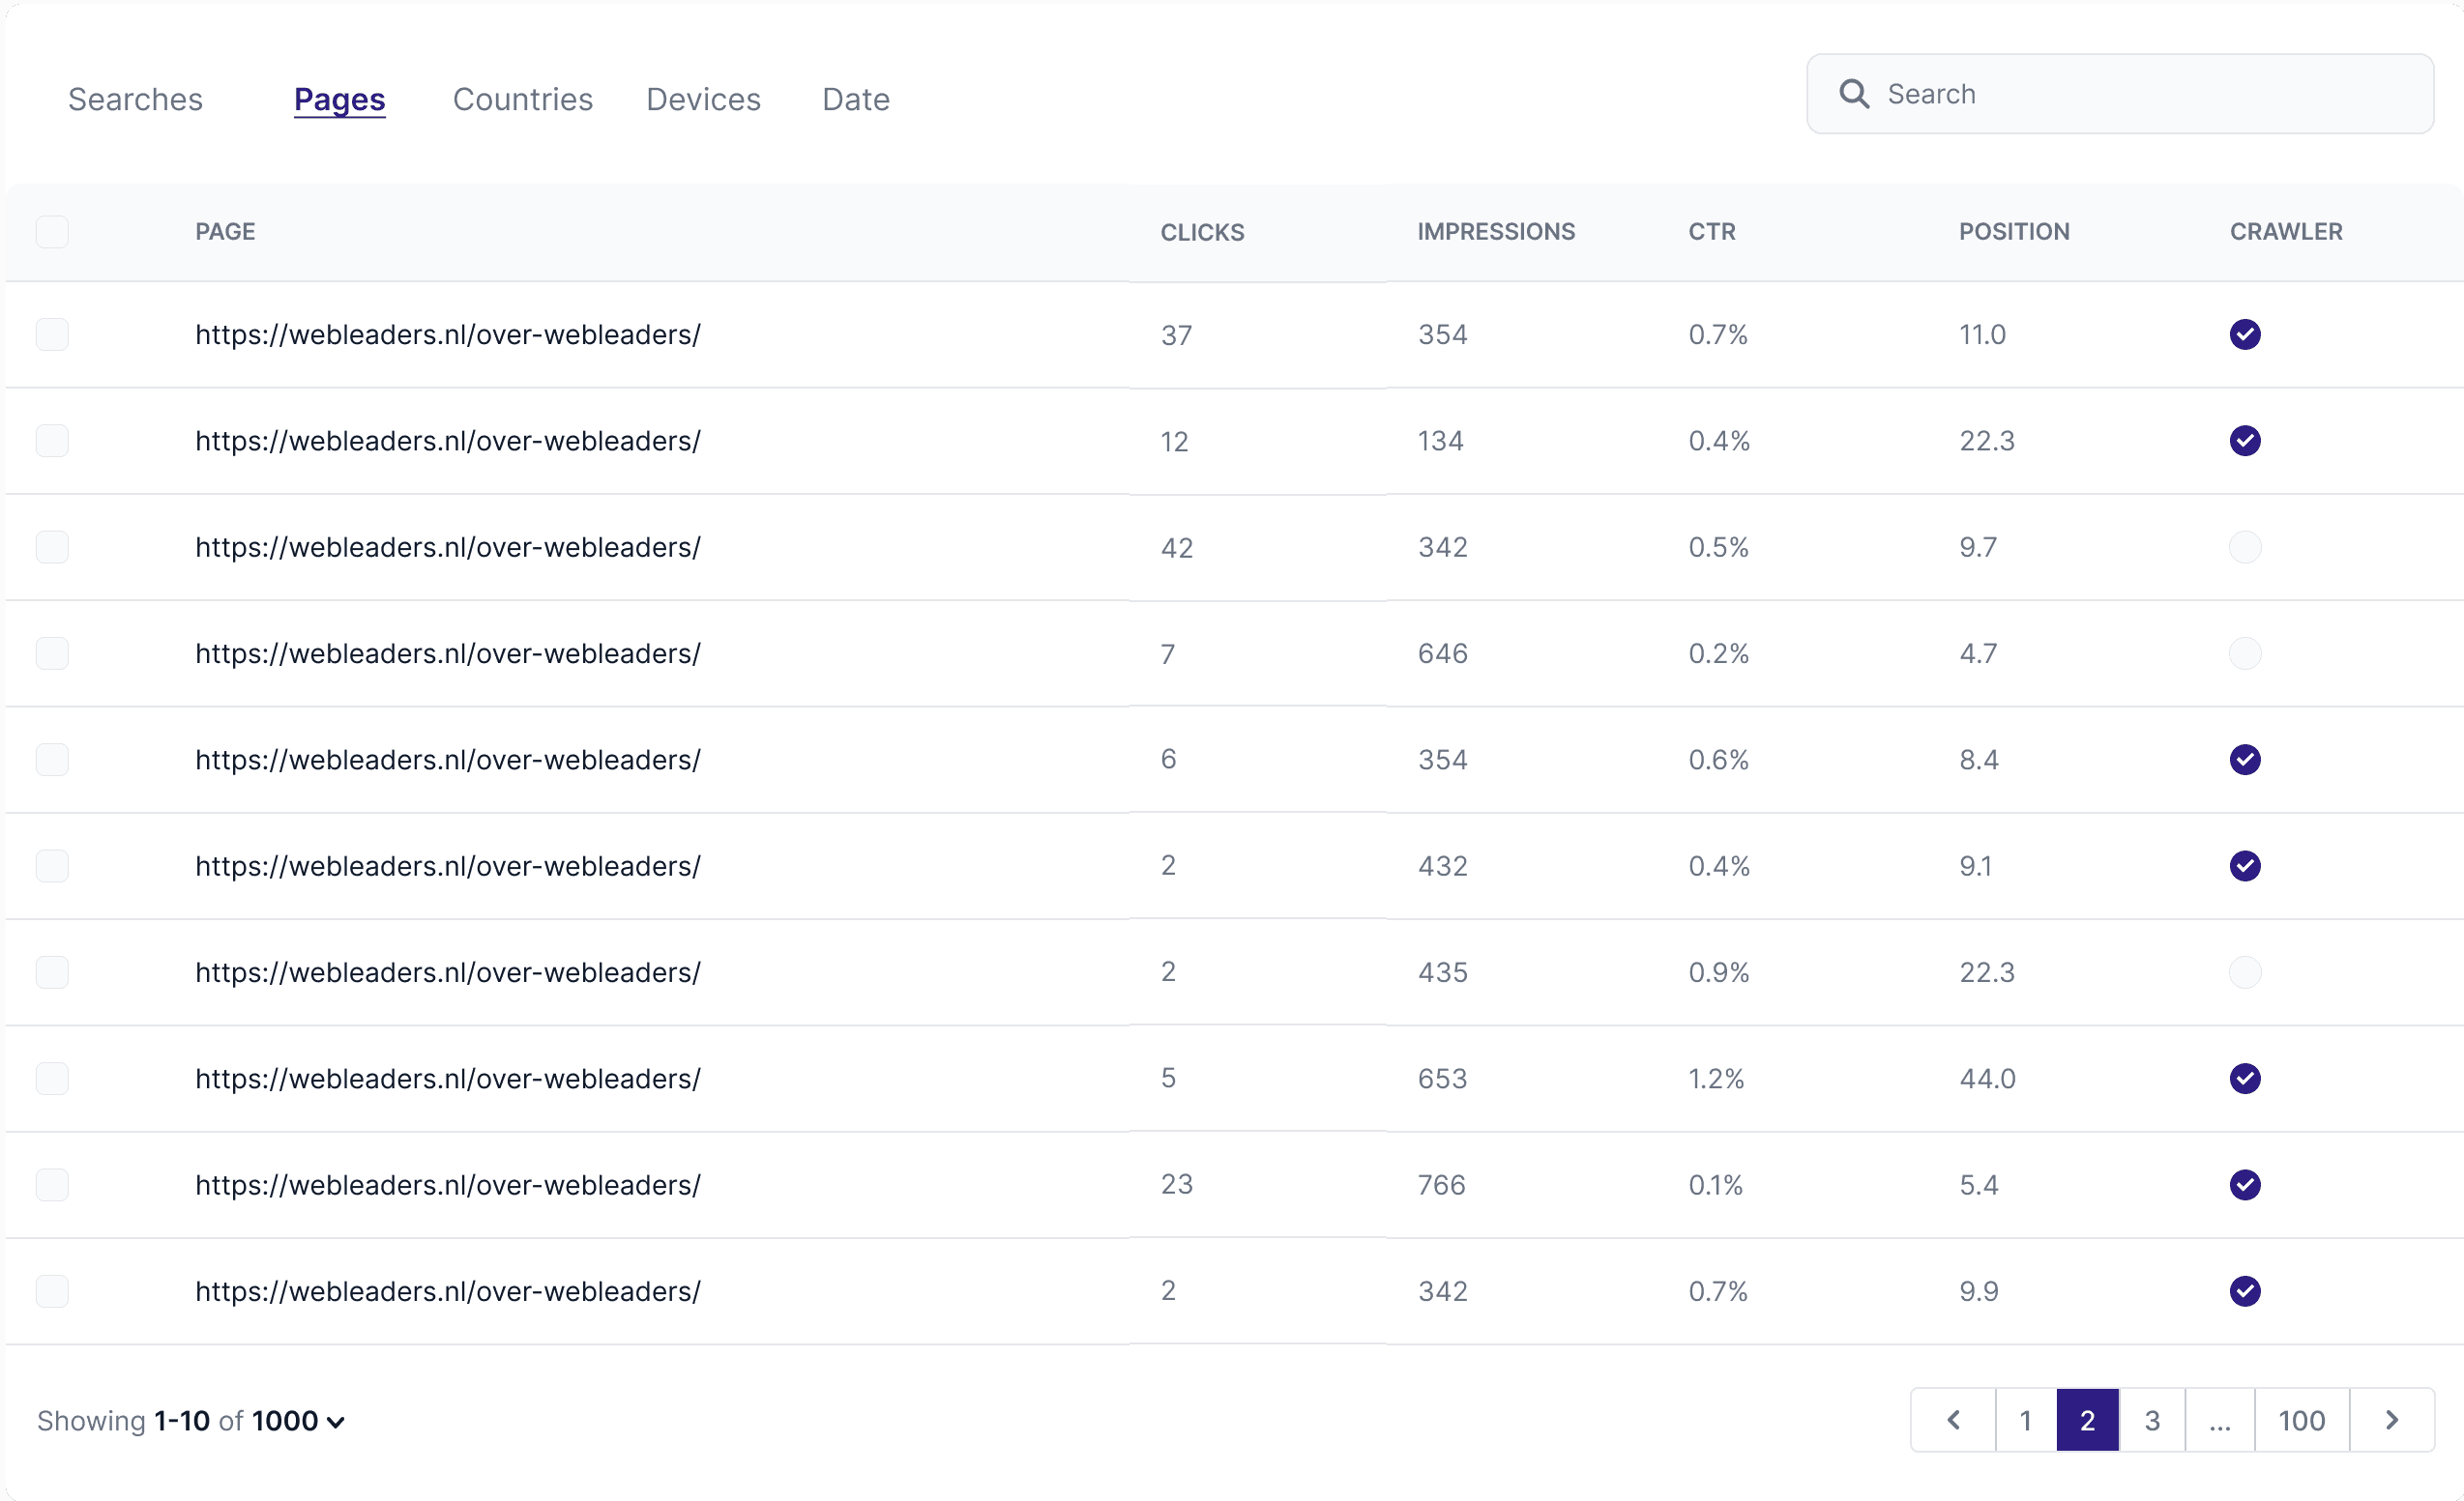Screen dimensions: 2464x1501
Task: Switch to the Devices tab
Action: pyautogui.click(x=703, y=99)
